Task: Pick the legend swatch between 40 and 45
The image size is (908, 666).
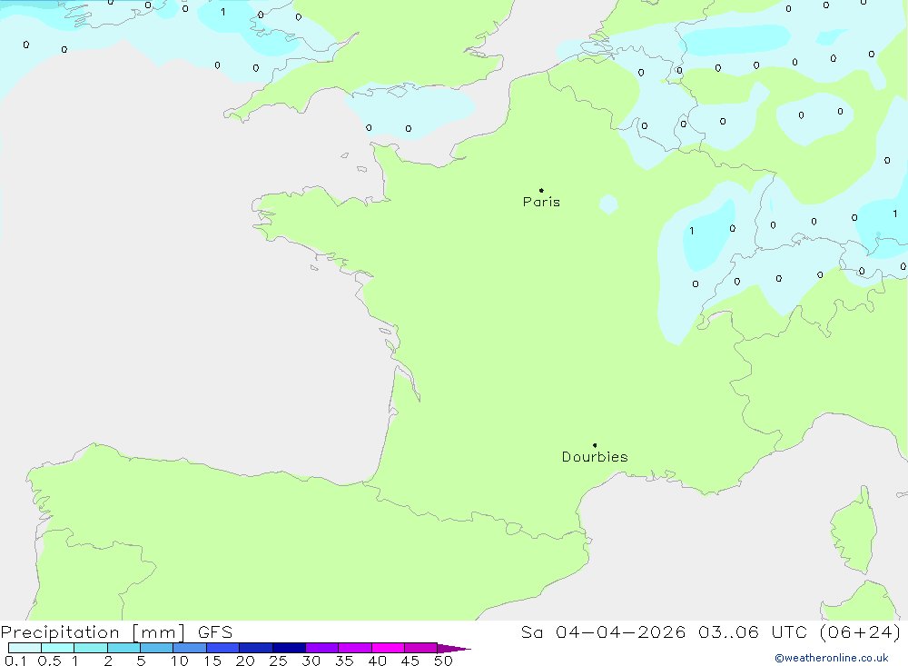Action: point(388,648)
